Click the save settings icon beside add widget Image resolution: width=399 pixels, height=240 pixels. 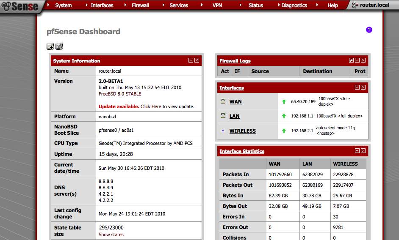click(x=59, y=46)
